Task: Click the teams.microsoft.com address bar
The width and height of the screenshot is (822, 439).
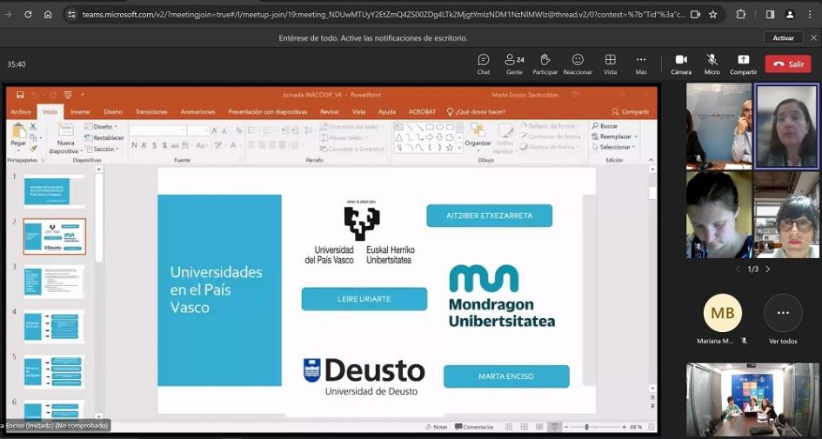Action: (384, 15)
